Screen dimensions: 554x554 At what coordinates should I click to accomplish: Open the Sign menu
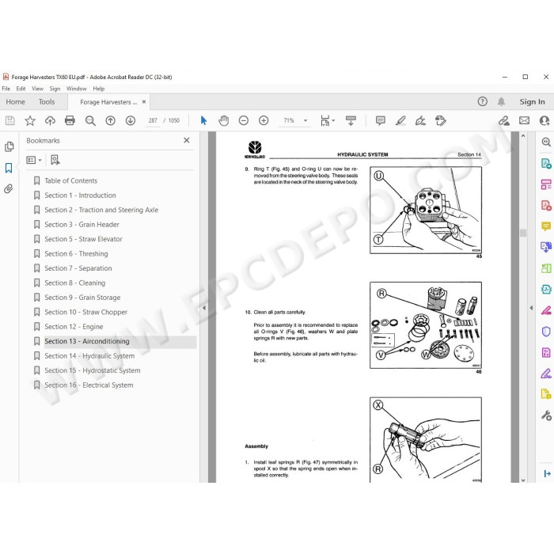pos(55,89)
